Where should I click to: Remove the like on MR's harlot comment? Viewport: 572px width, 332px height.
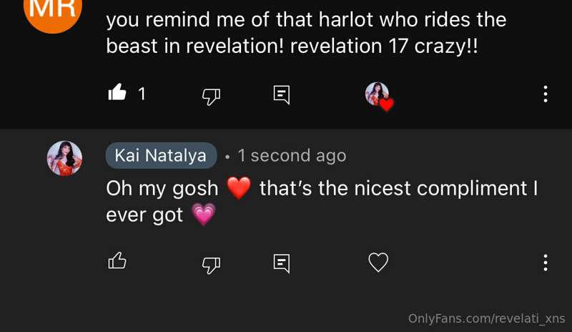point(117,93)
